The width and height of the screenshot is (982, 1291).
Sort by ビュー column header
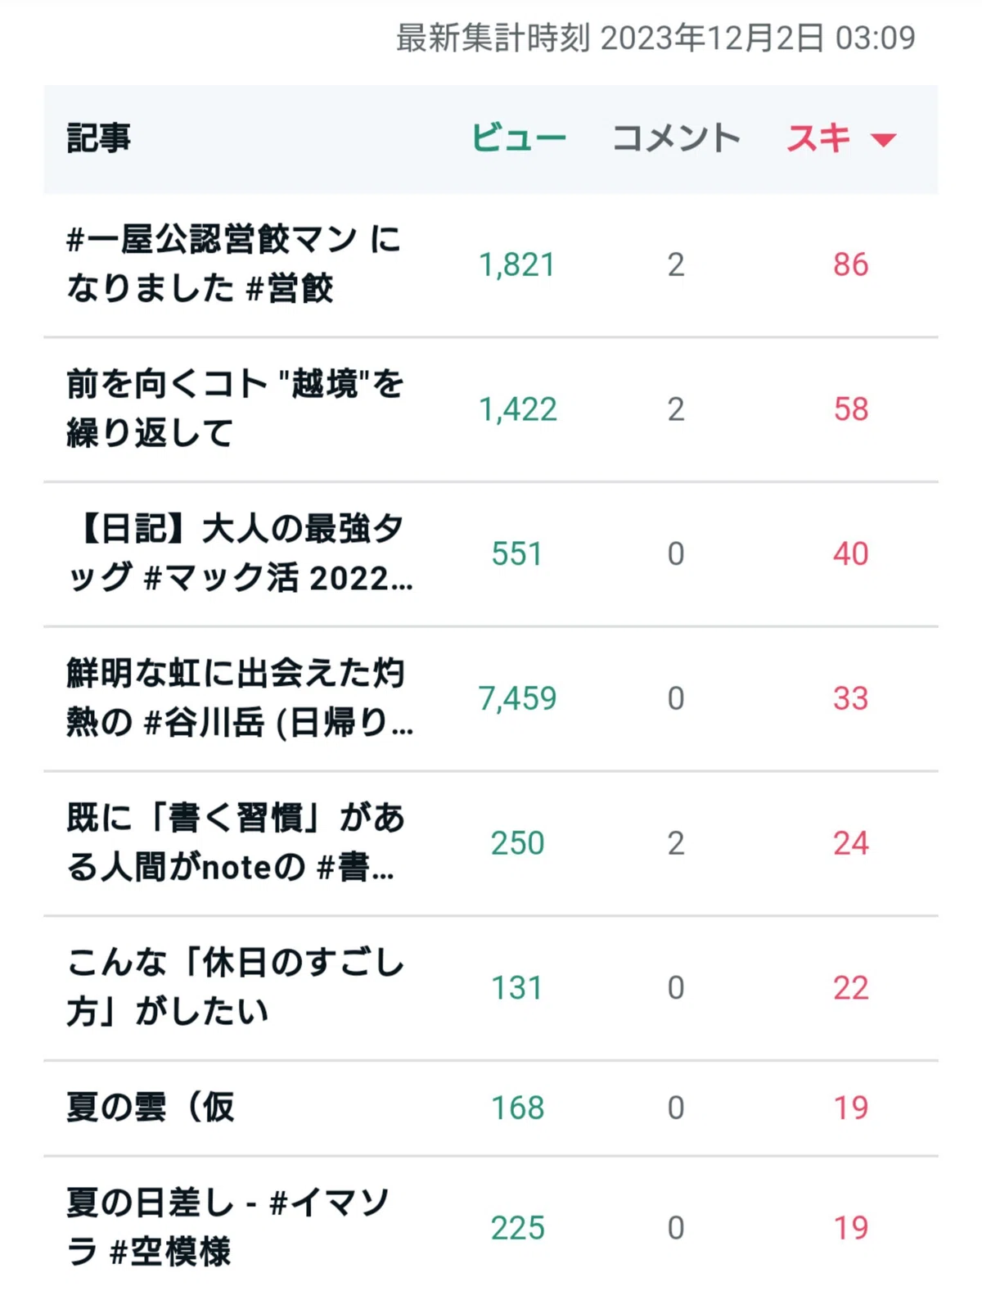[519, 138]
